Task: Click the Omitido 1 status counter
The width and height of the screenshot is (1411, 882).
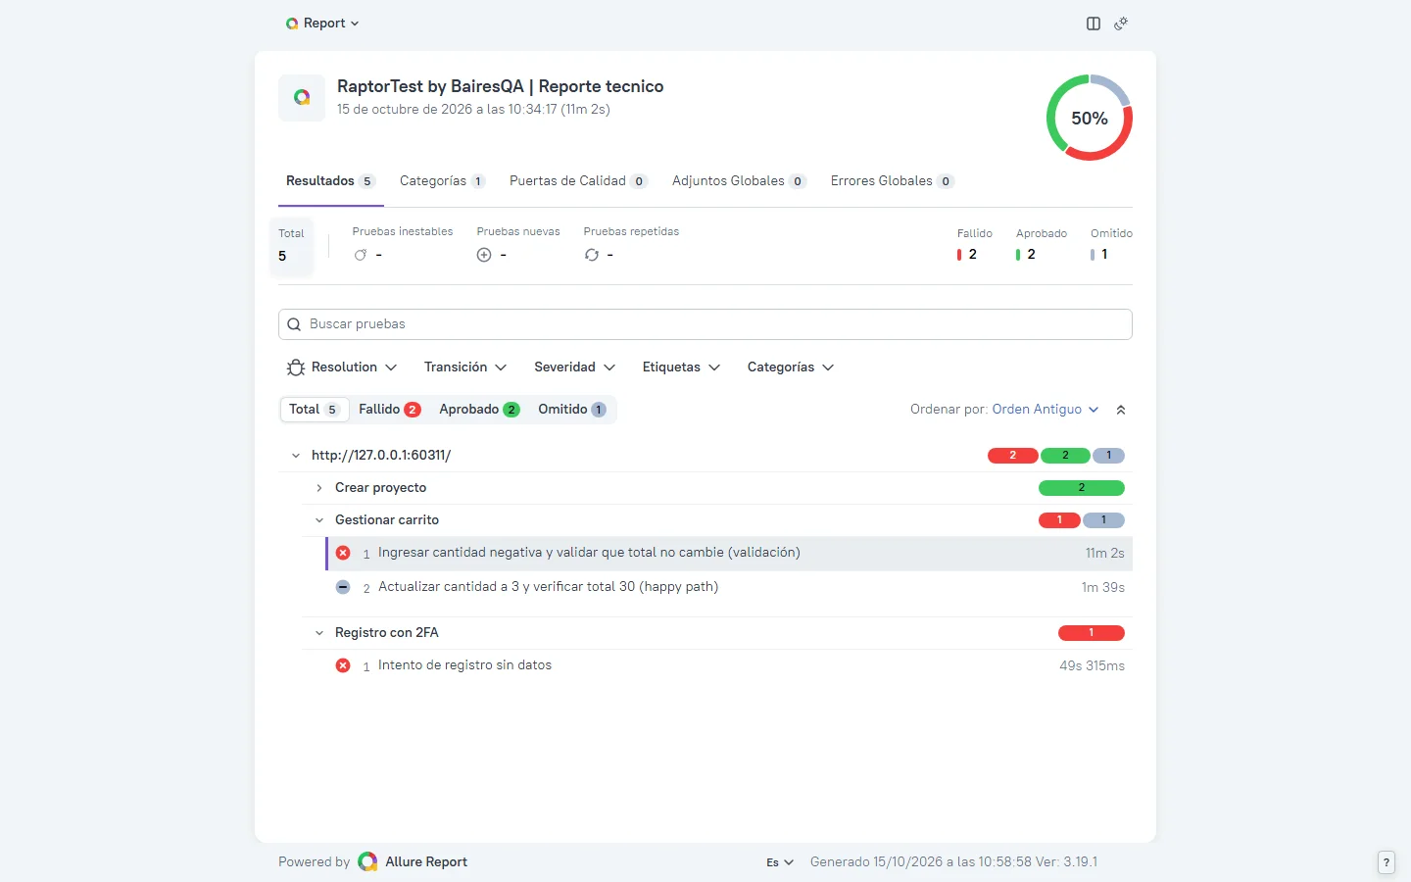Action: click(x=1111, y=245)
